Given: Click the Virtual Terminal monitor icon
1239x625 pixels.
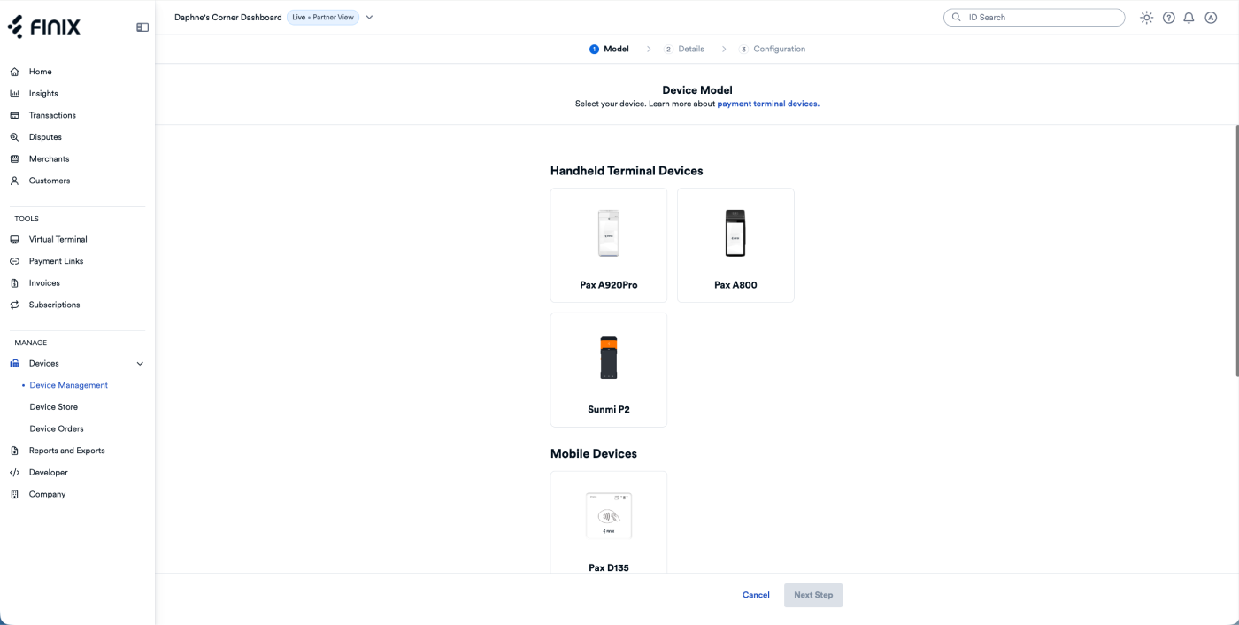Looking at the screenshot, I should (14, 240).
